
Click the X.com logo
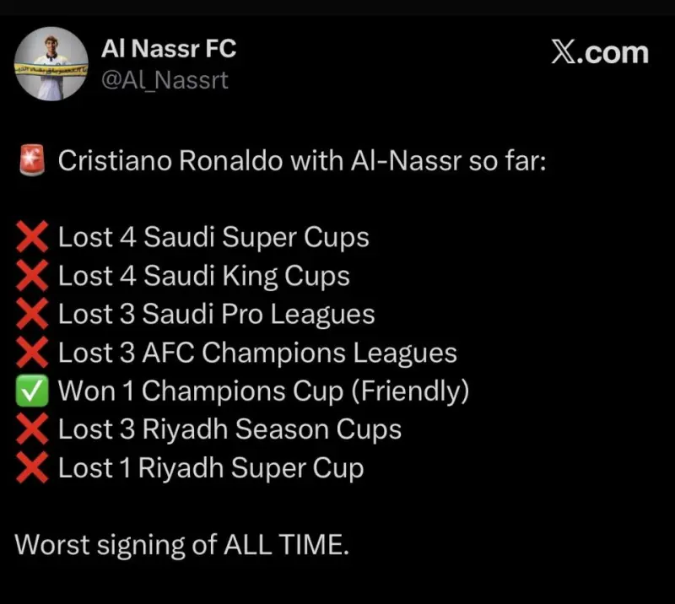(x=600, y=52)
